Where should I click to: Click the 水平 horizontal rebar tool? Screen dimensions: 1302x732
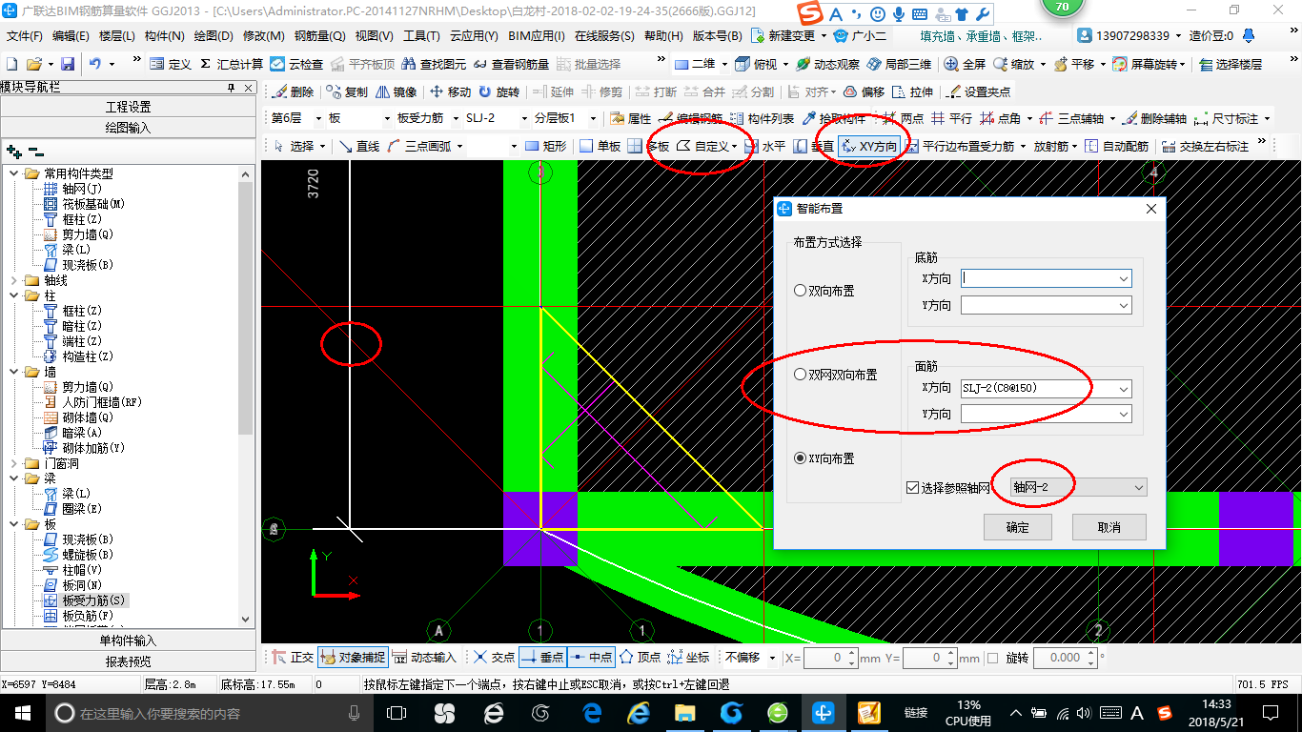point(764,146)
